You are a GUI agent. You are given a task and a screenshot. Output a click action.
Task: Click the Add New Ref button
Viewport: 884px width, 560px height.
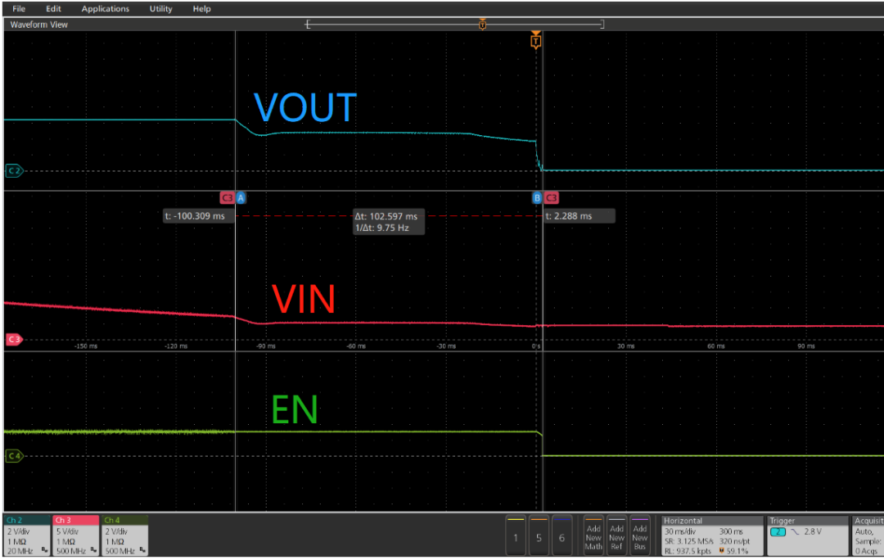pyautogui.click(x=616, y=536)
